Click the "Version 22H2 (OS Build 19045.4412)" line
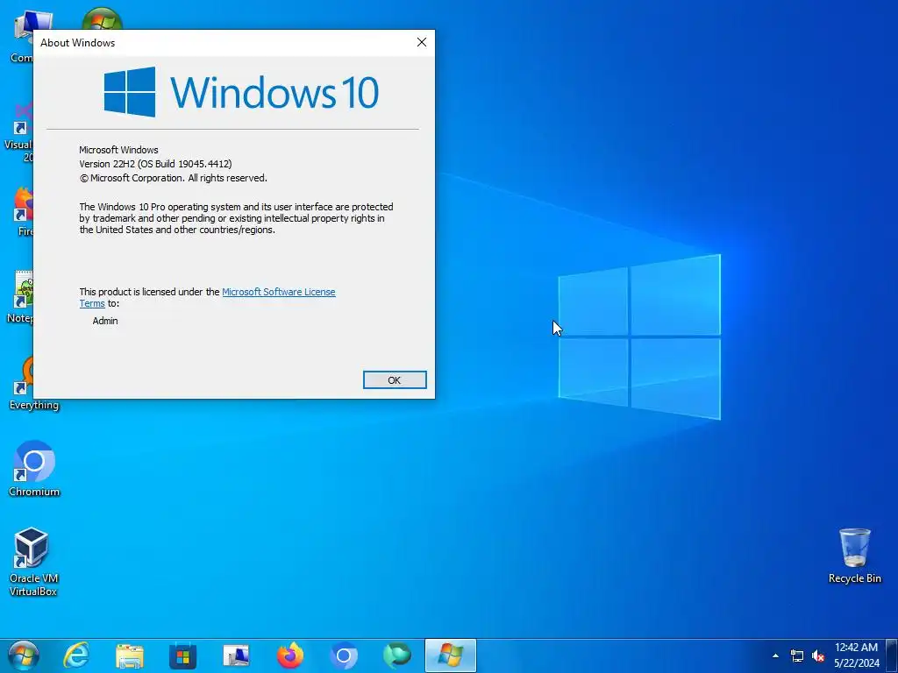This screenshot has width=898, height=673. point(156,164)
